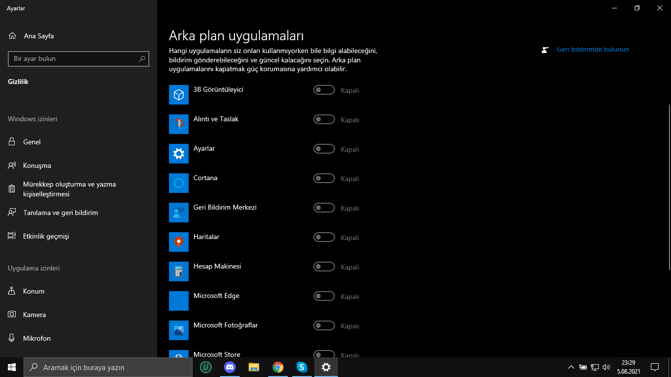Toggle Ayarlar background app switch
The image size is (671, 377).
[324, 149]
